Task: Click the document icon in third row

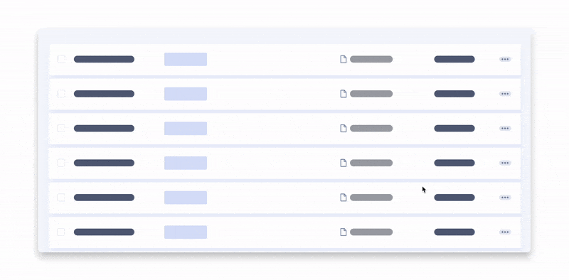Action: 343,129
